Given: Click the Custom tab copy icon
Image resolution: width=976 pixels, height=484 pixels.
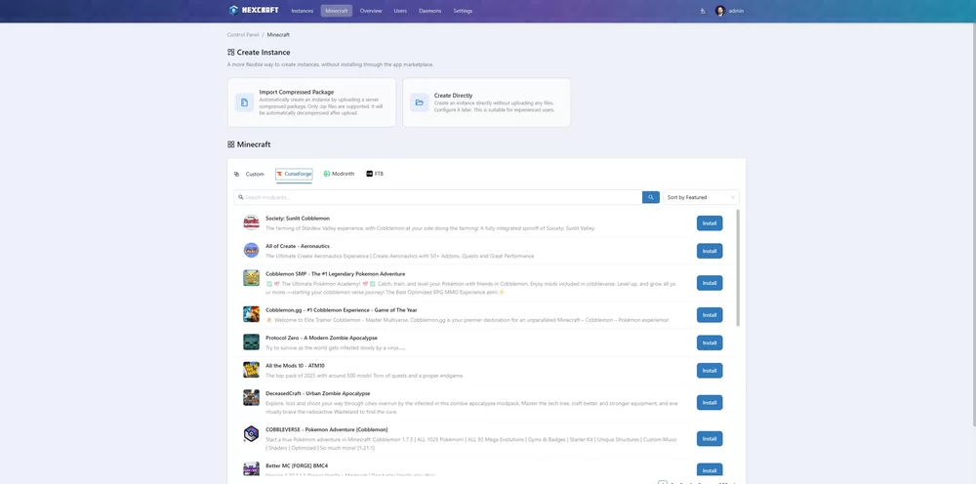Looking at the screenshot, I should [236, 175].
